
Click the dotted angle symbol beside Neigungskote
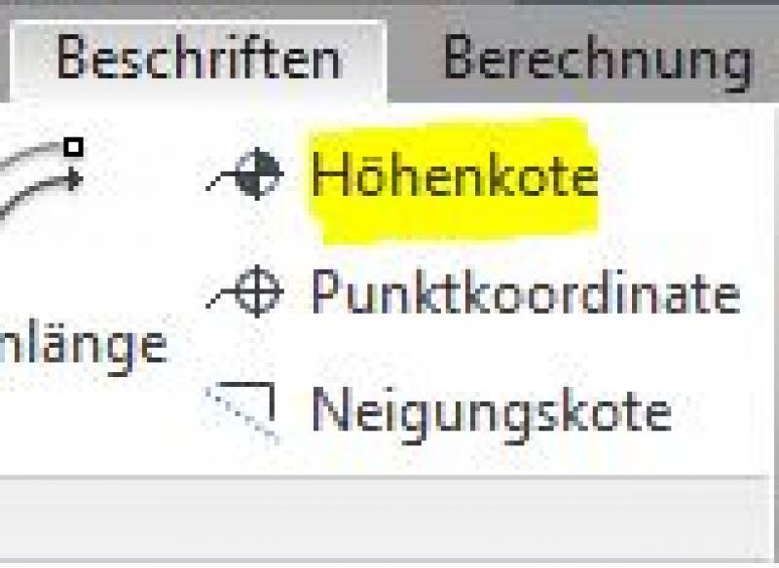pos(245,411)
